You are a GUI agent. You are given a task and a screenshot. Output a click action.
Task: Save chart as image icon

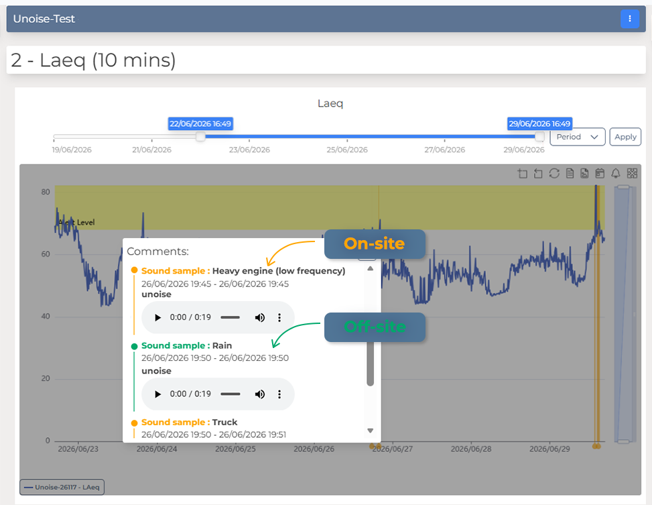(x=584, y=173)
